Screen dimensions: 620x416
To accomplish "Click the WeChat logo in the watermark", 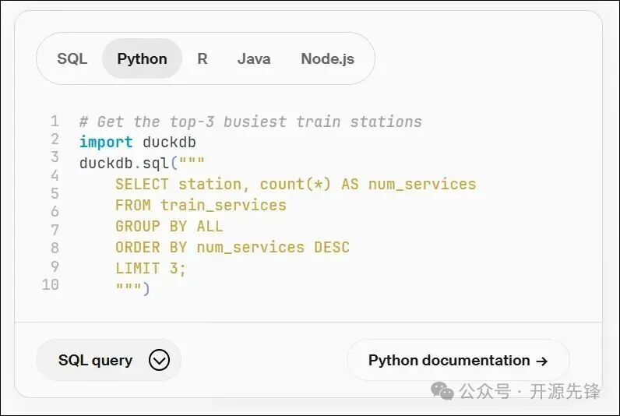I will point(442,391).
